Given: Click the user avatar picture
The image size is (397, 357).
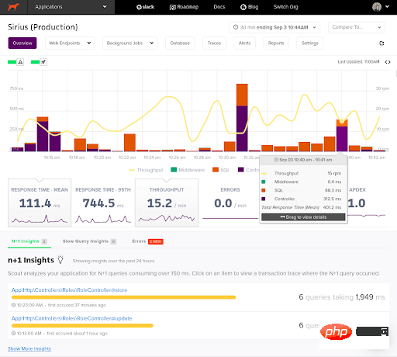Looking at the screenshot, I should [377, 7].
